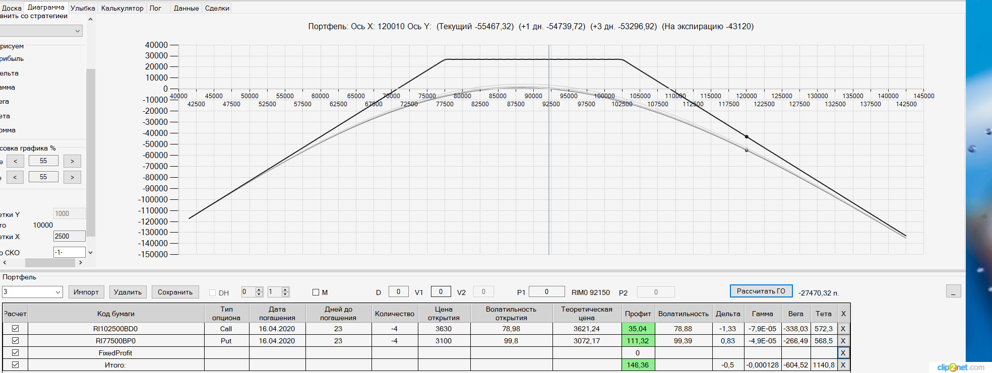Click the bottom-row scale field showing 55
Screen dimensions: 992x373
(x=43, y=177)
